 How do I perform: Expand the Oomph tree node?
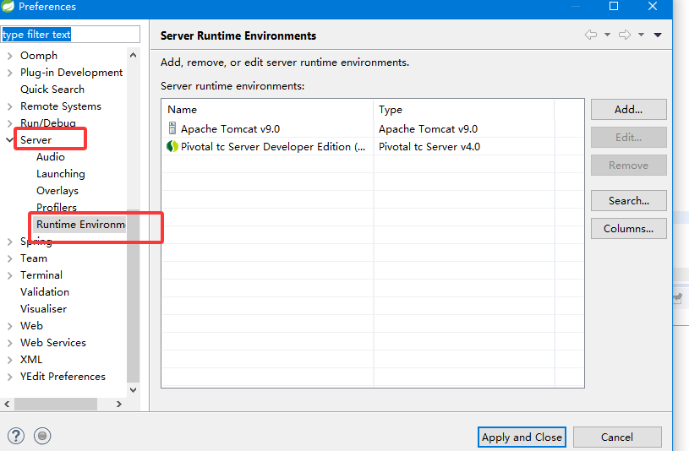point(9,56)
